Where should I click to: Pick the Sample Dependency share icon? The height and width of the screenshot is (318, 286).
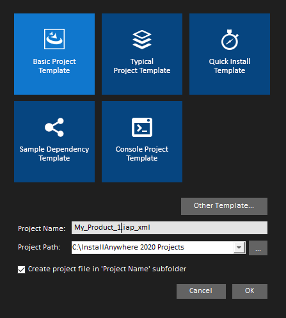(x=54, y=127)
